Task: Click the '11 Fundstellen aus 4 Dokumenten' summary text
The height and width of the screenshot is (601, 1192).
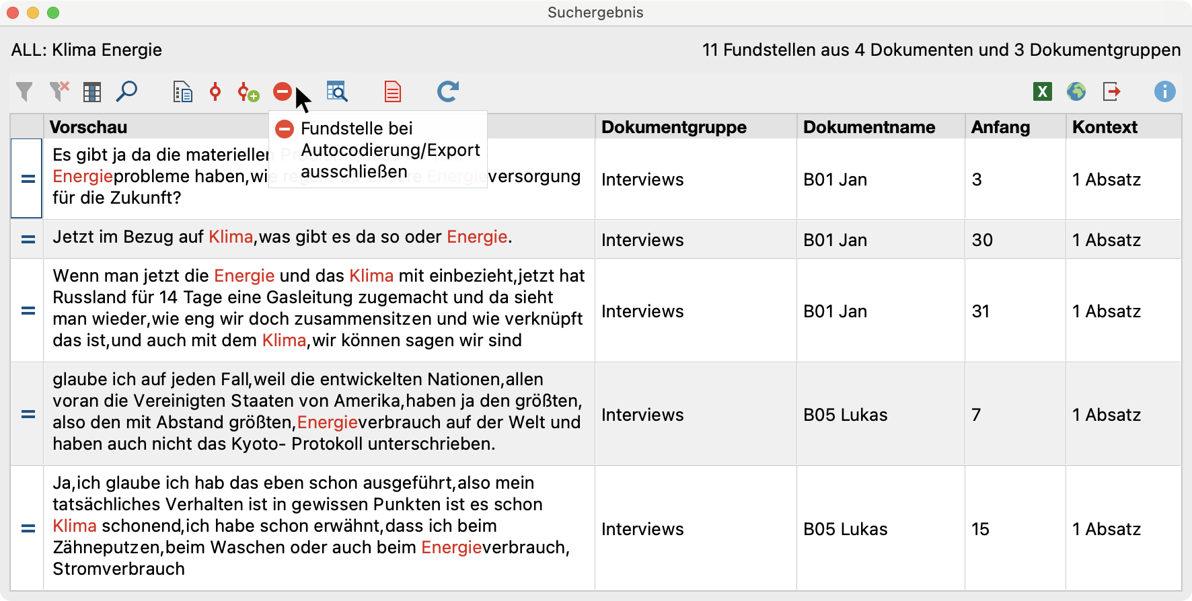Action: pos(942,50)
